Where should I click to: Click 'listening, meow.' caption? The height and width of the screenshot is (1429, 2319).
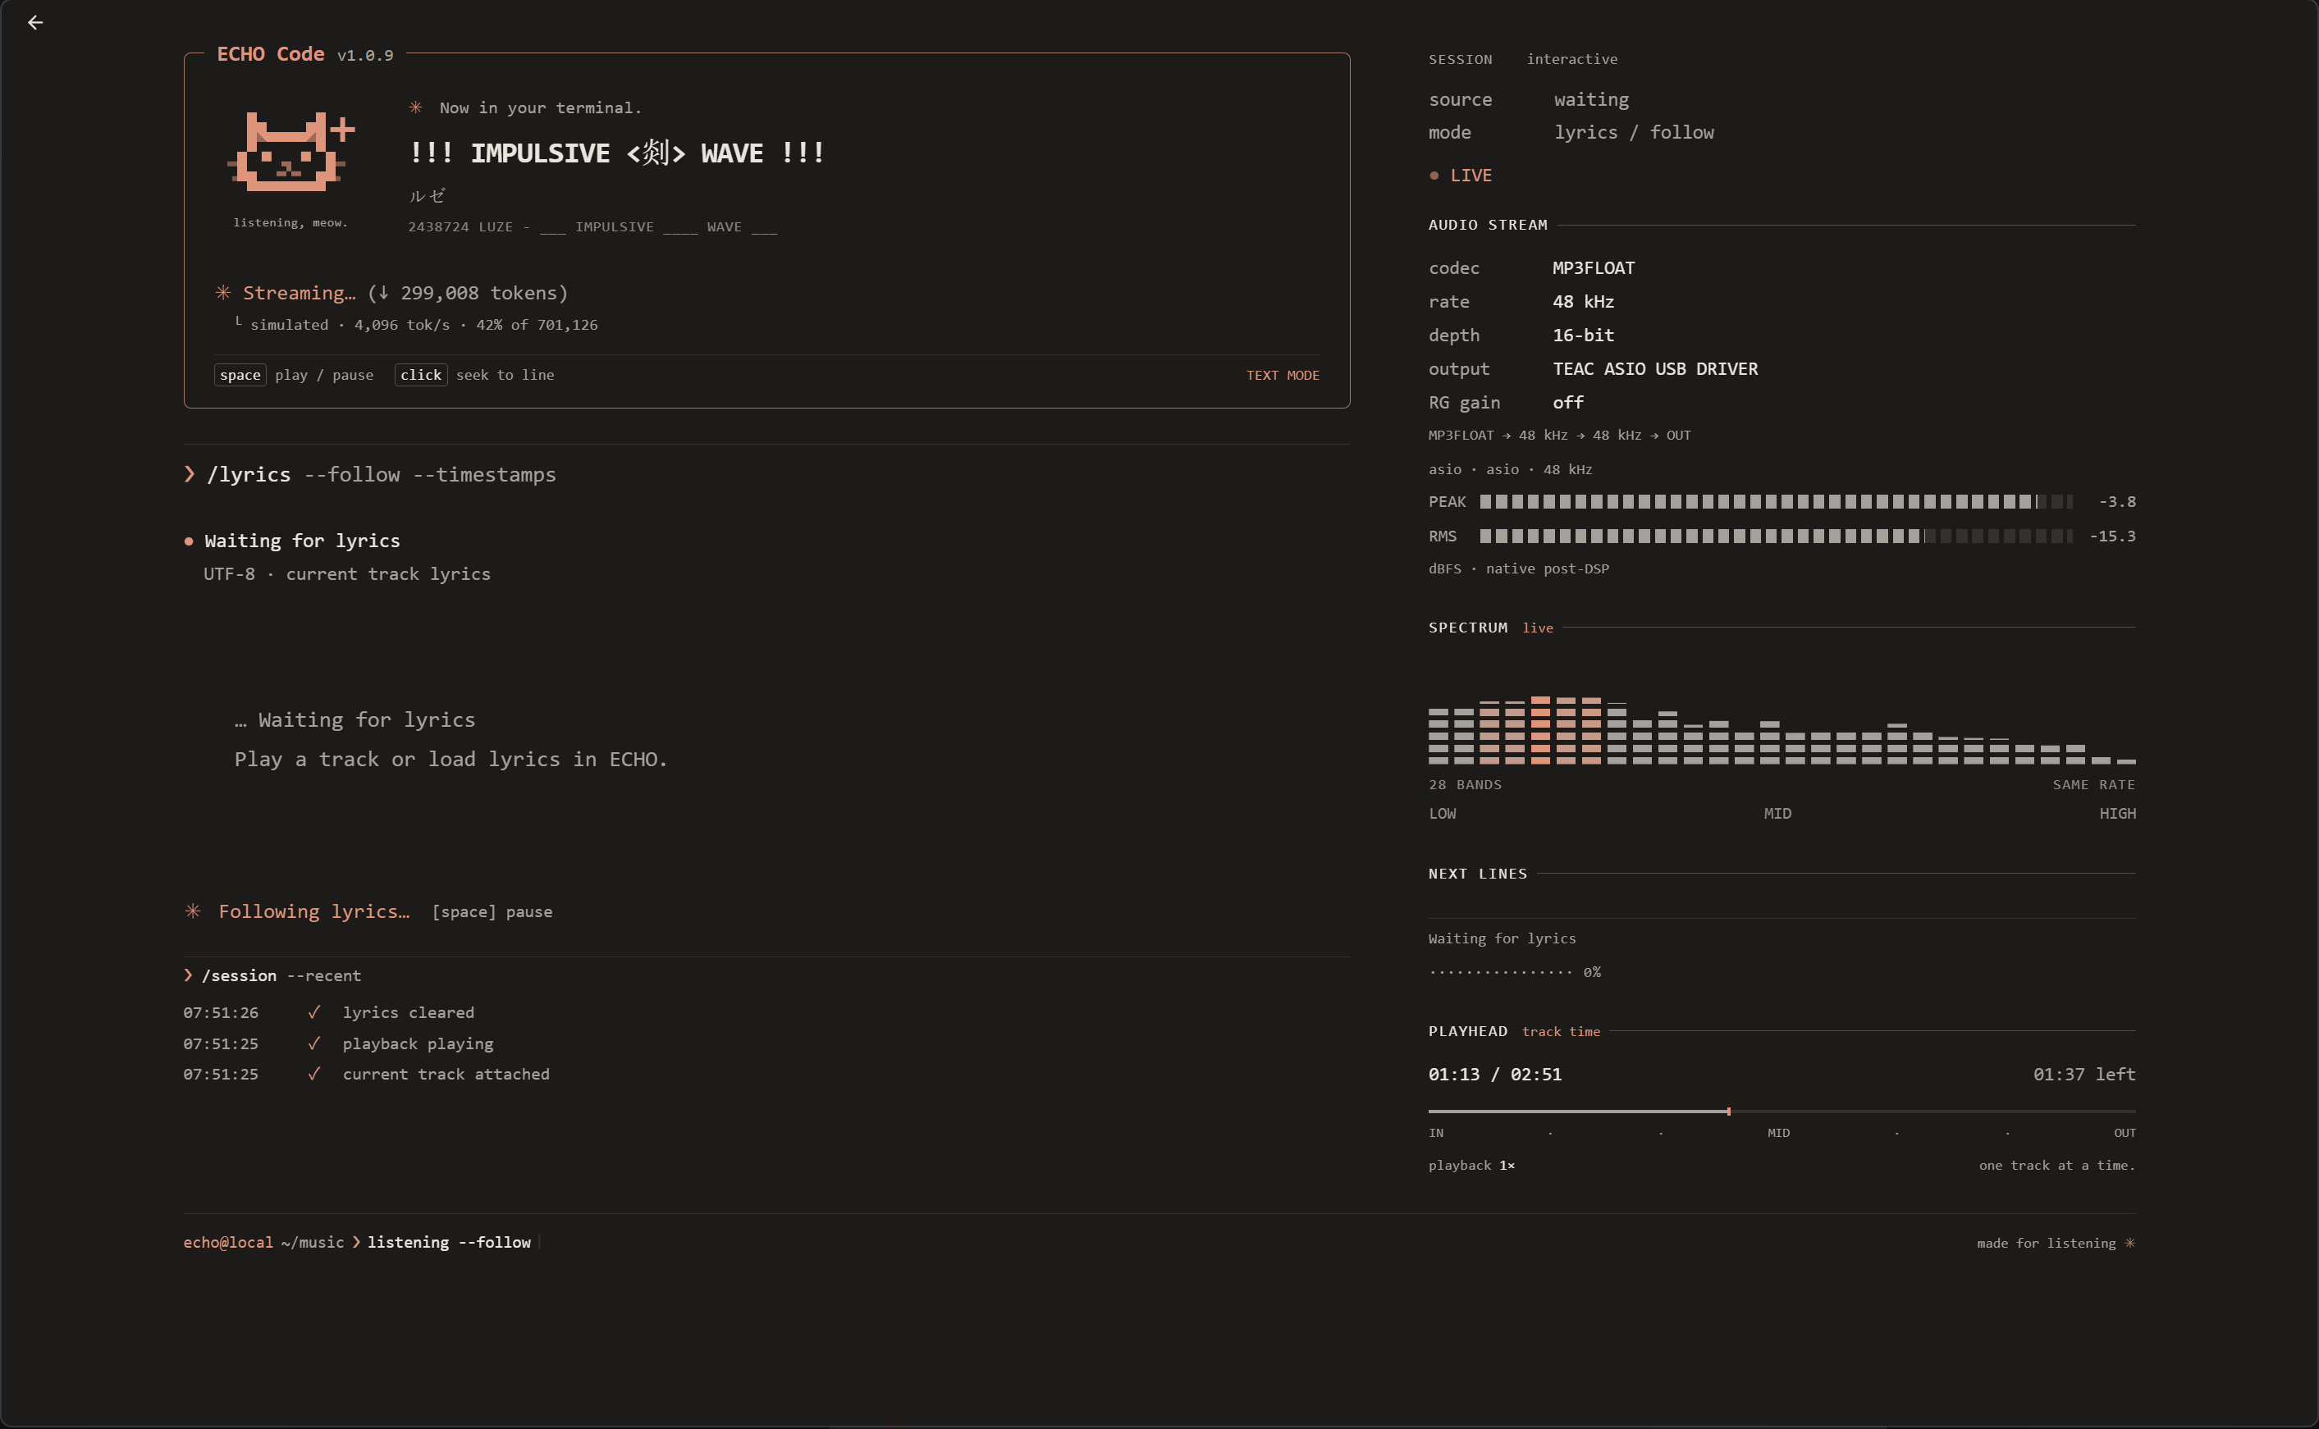point(290,223)
